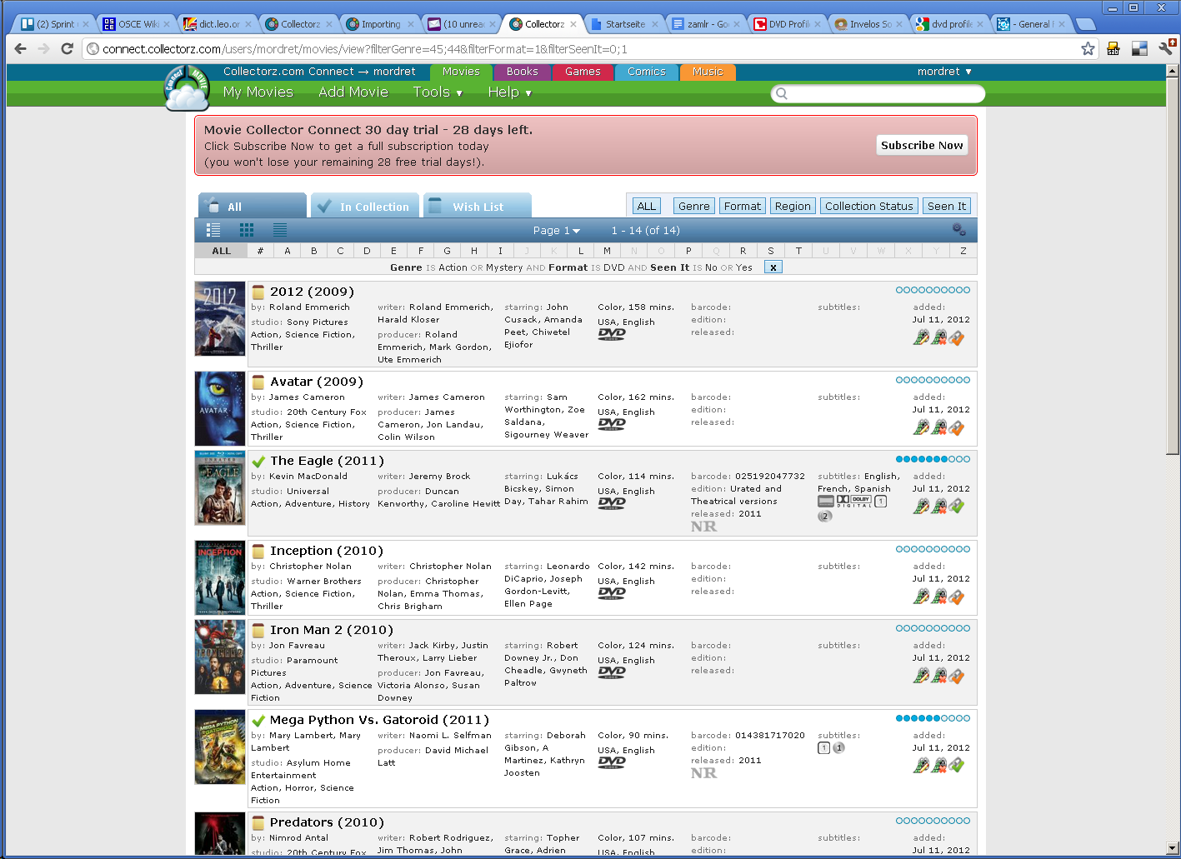Viewport: 1181px width, 859px height.
Task: Open list settings gears icon
Action: coord(959,230)
